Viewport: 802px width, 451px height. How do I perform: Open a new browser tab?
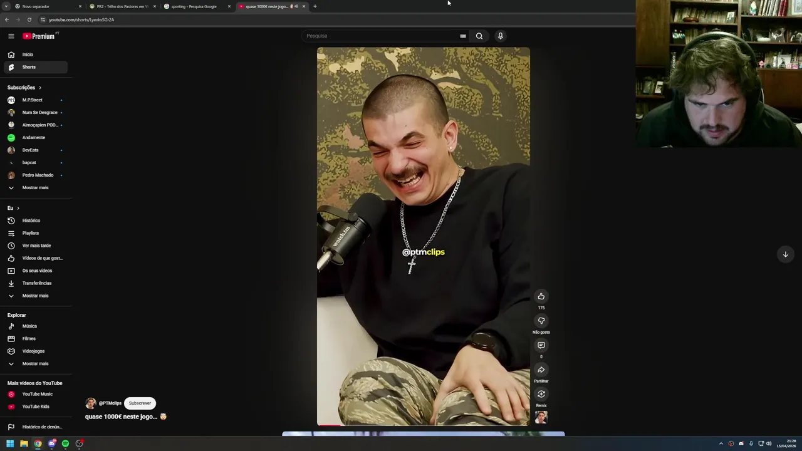pyautogui.click(x=315, y=6)
